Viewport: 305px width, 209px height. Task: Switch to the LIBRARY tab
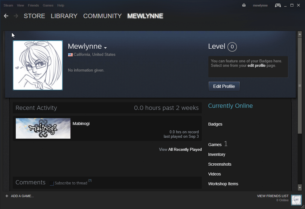pos(64,16)
